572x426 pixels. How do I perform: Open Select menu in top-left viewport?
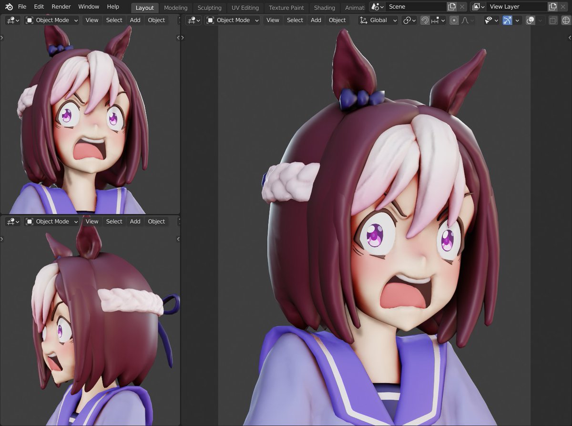point(114,20)
